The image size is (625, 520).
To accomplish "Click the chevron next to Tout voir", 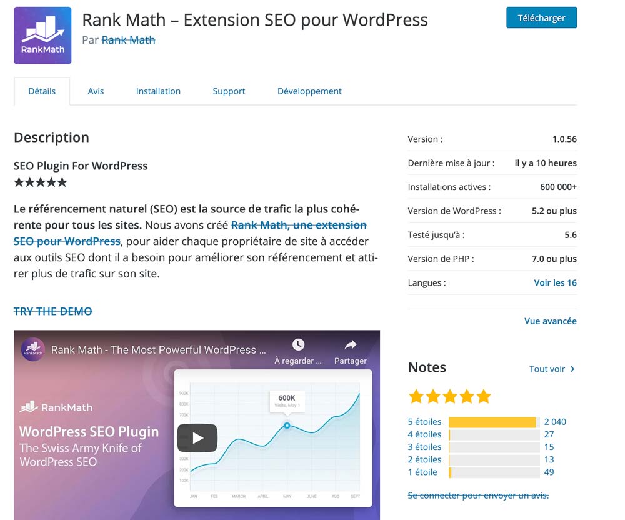I will click(x=572, y=369).
